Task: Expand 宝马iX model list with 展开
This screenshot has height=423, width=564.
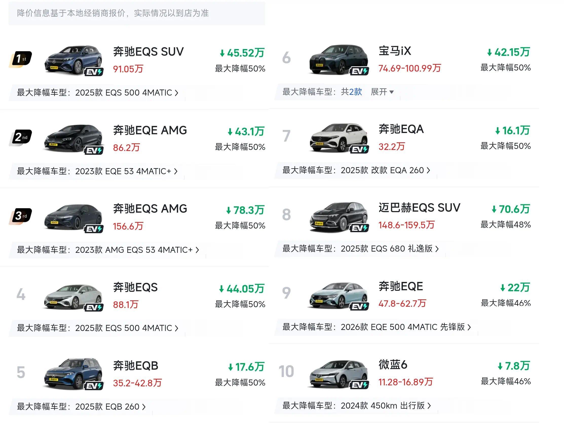Action: 382,92
